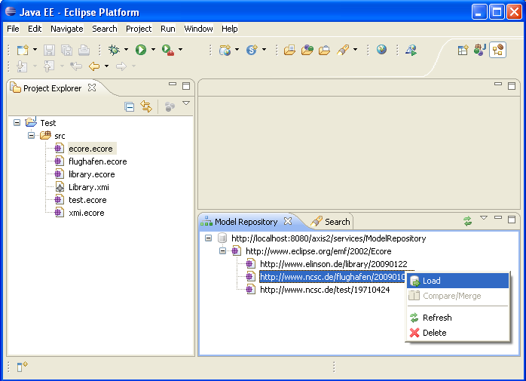This screenshot has height=381, width=526.
Task: Click the yellow Back navigation arrow
Action: click(94, 66)
